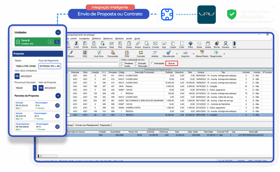The height and width of the screenshot is (172, 280).
Task: Click the Filtro toolbar icon
Action: pos(190,44)
